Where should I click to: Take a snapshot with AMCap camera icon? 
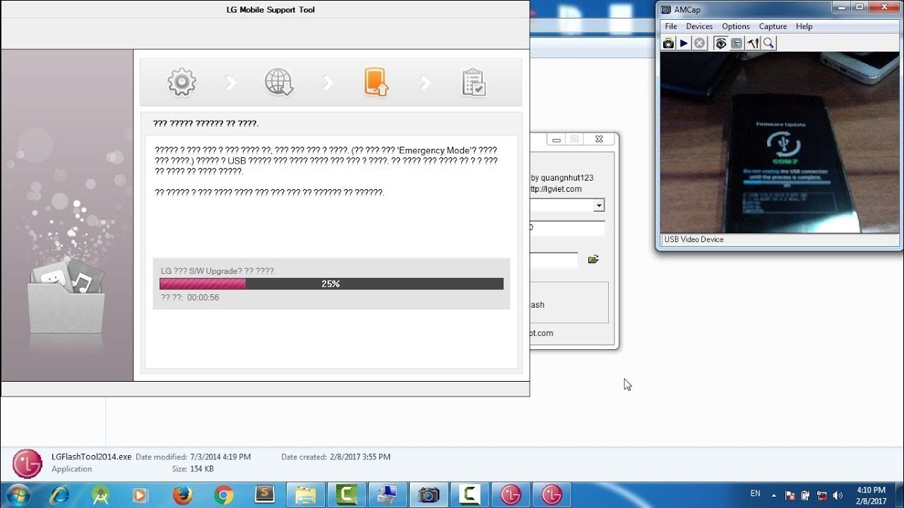click(x=668, y=44)
